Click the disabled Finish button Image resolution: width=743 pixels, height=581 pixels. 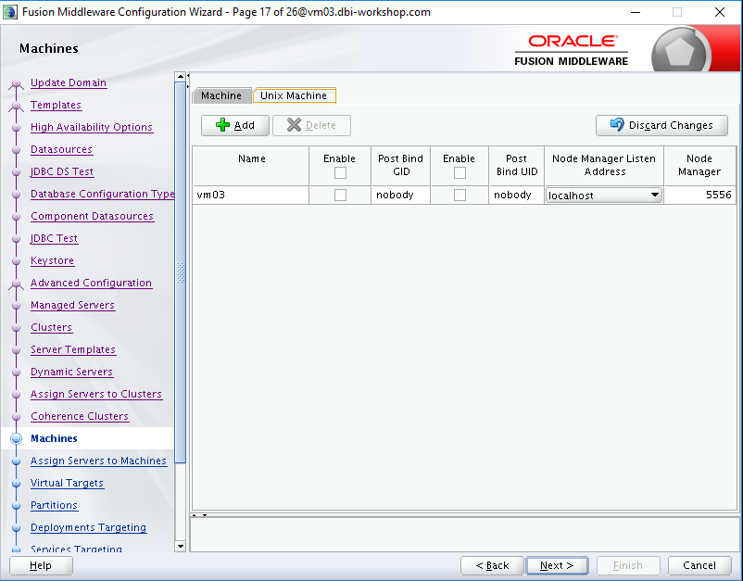628,565
